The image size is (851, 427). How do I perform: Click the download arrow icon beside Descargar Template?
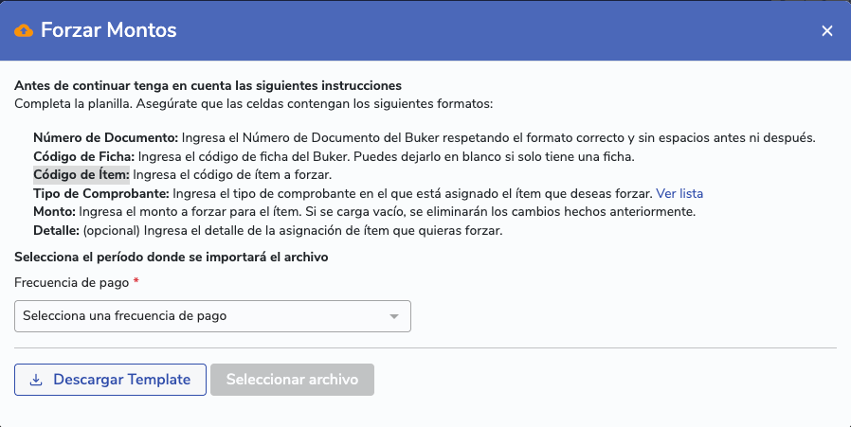tap(36, 381)
